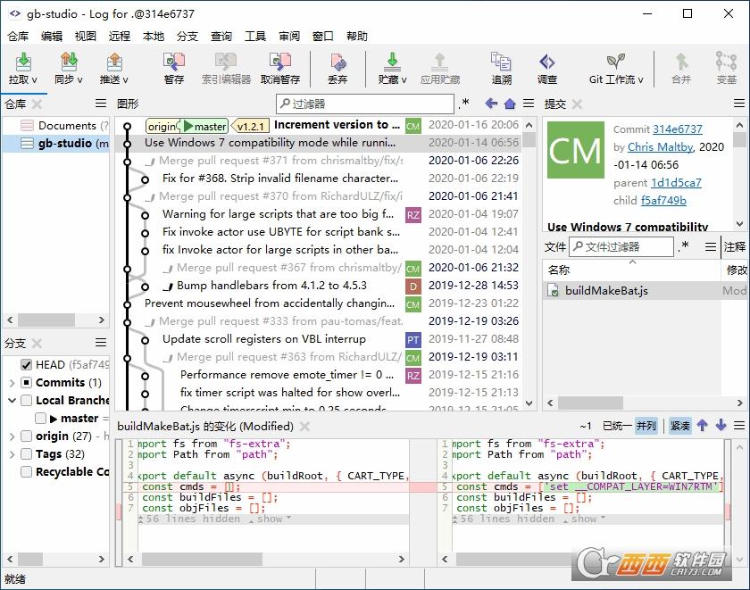The height and width of the screenshot is (590, 750).
Task: Open the commit (提交) panel hamburger menu
Action: pos(739,104)
